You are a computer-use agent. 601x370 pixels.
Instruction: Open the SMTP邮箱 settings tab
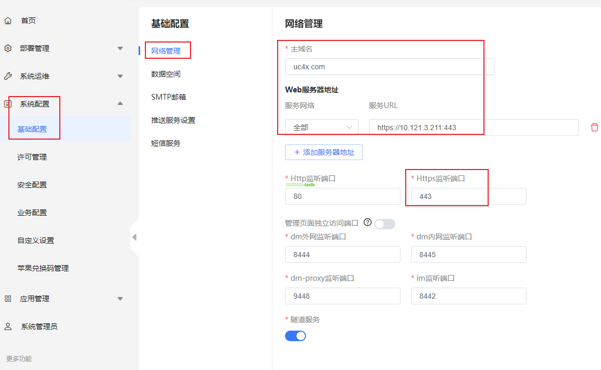tap(168, 97)
